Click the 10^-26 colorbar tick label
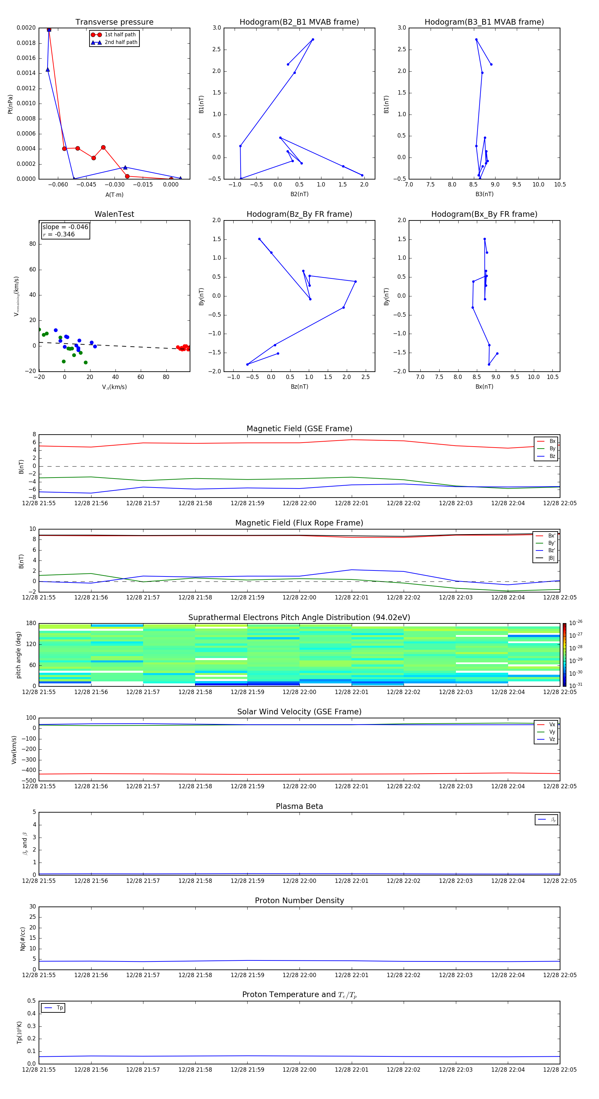599x1099 pixels. pyautogui.click(x=576, y=623)
